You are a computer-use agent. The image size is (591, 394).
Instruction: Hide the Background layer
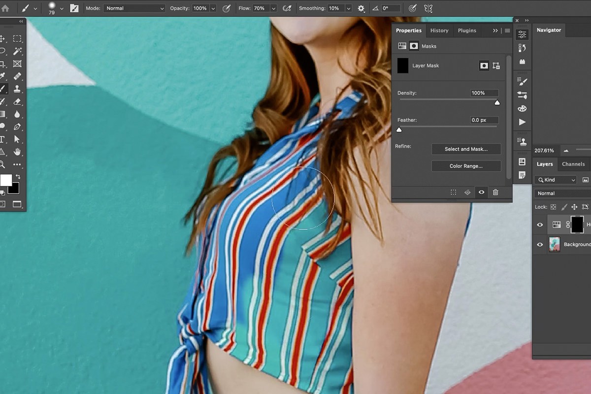pyautogui.click(x=540, y=245)
